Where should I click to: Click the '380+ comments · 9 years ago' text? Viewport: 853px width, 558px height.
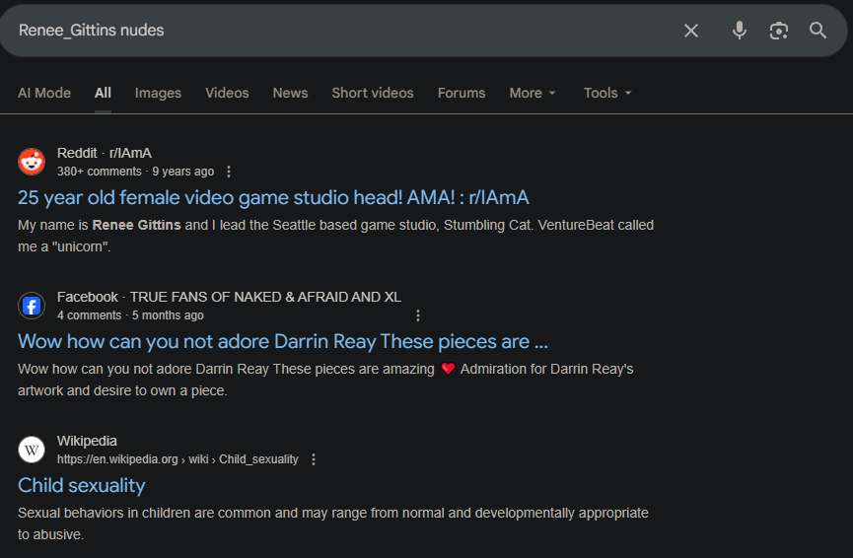(x=135, y=172)
